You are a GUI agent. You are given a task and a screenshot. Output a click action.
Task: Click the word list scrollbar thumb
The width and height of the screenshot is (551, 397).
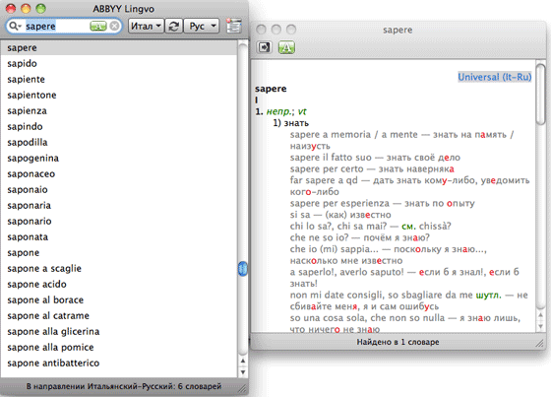(x=242, y=269)
